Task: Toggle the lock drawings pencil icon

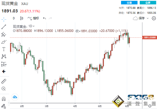Action: (x=4, y=106)
